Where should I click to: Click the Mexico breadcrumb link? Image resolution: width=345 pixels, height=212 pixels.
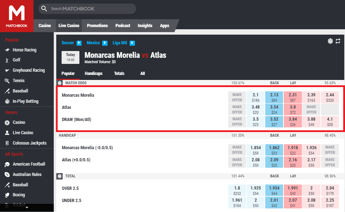[93, 43]
